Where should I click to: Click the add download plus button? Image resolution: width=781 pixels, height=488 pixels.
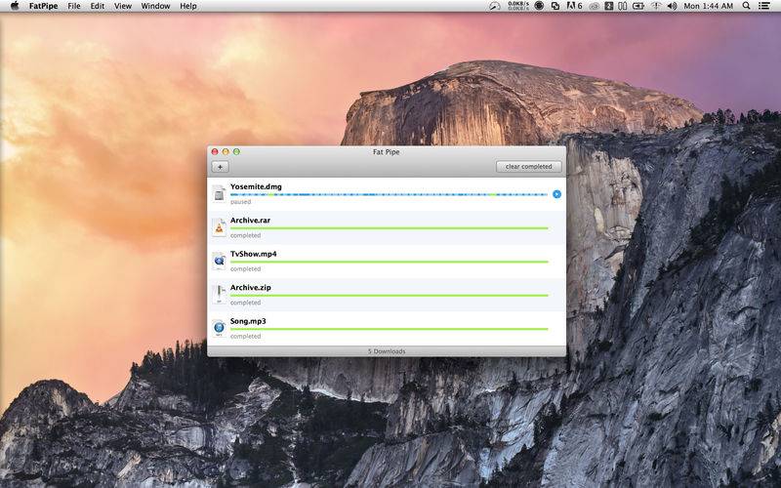221,167
